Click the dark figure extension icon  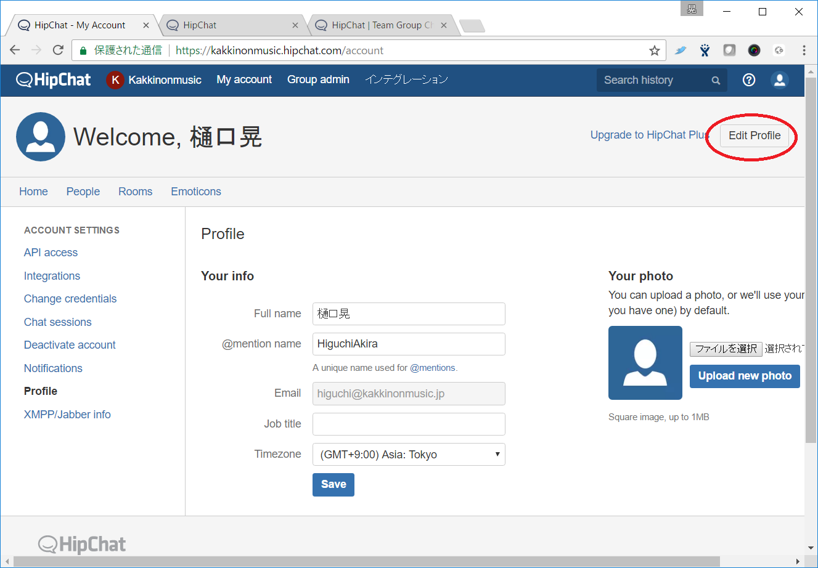(705, 51)
